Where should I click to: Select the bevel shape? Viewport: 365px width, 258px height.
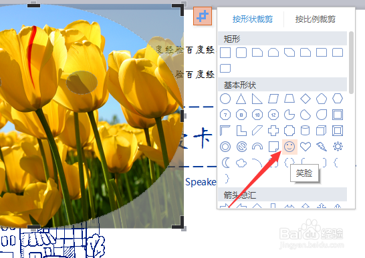click(x=338, y=131)
